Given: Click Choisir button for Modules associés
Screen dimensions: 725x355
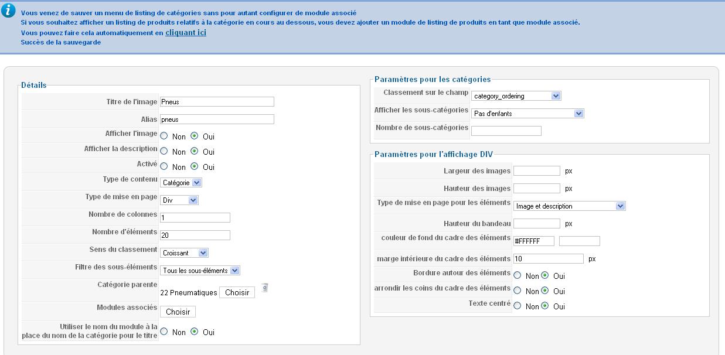Looking at the screenshot, I should (x=178, y=312).
